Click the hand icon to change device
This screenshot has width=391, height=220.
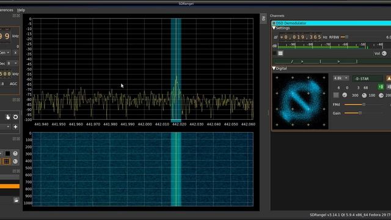click(x=8, y=117)
